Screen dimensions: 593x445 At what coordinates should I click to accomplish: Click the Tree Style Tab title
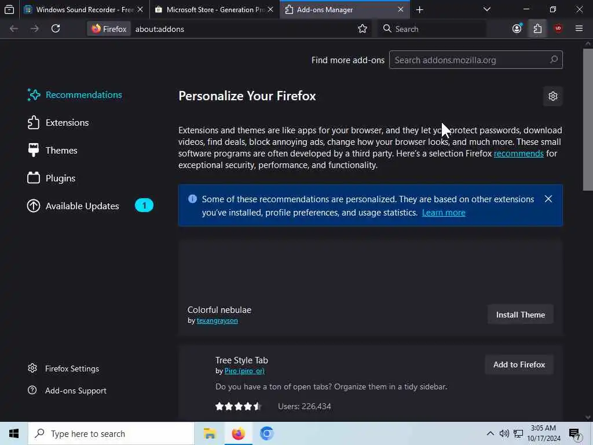tap(241, 360)
